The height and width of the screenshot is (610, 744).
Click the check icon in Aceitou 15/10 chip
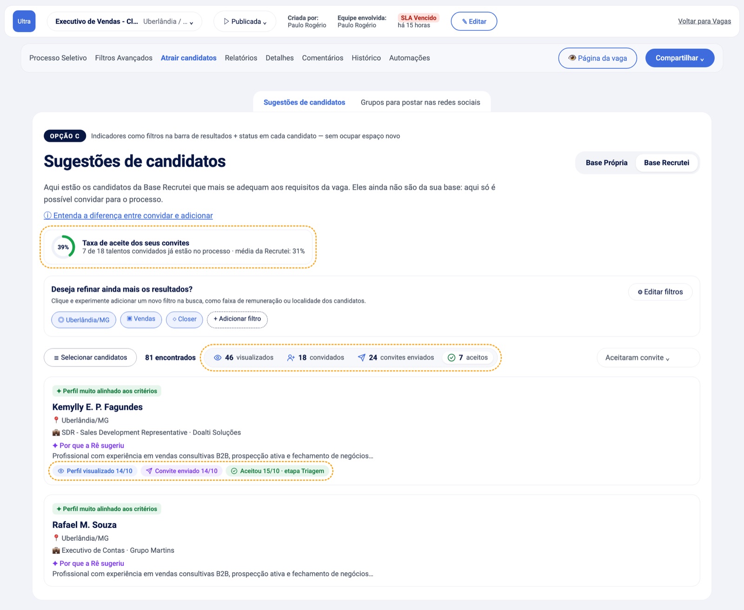[234, 471]
